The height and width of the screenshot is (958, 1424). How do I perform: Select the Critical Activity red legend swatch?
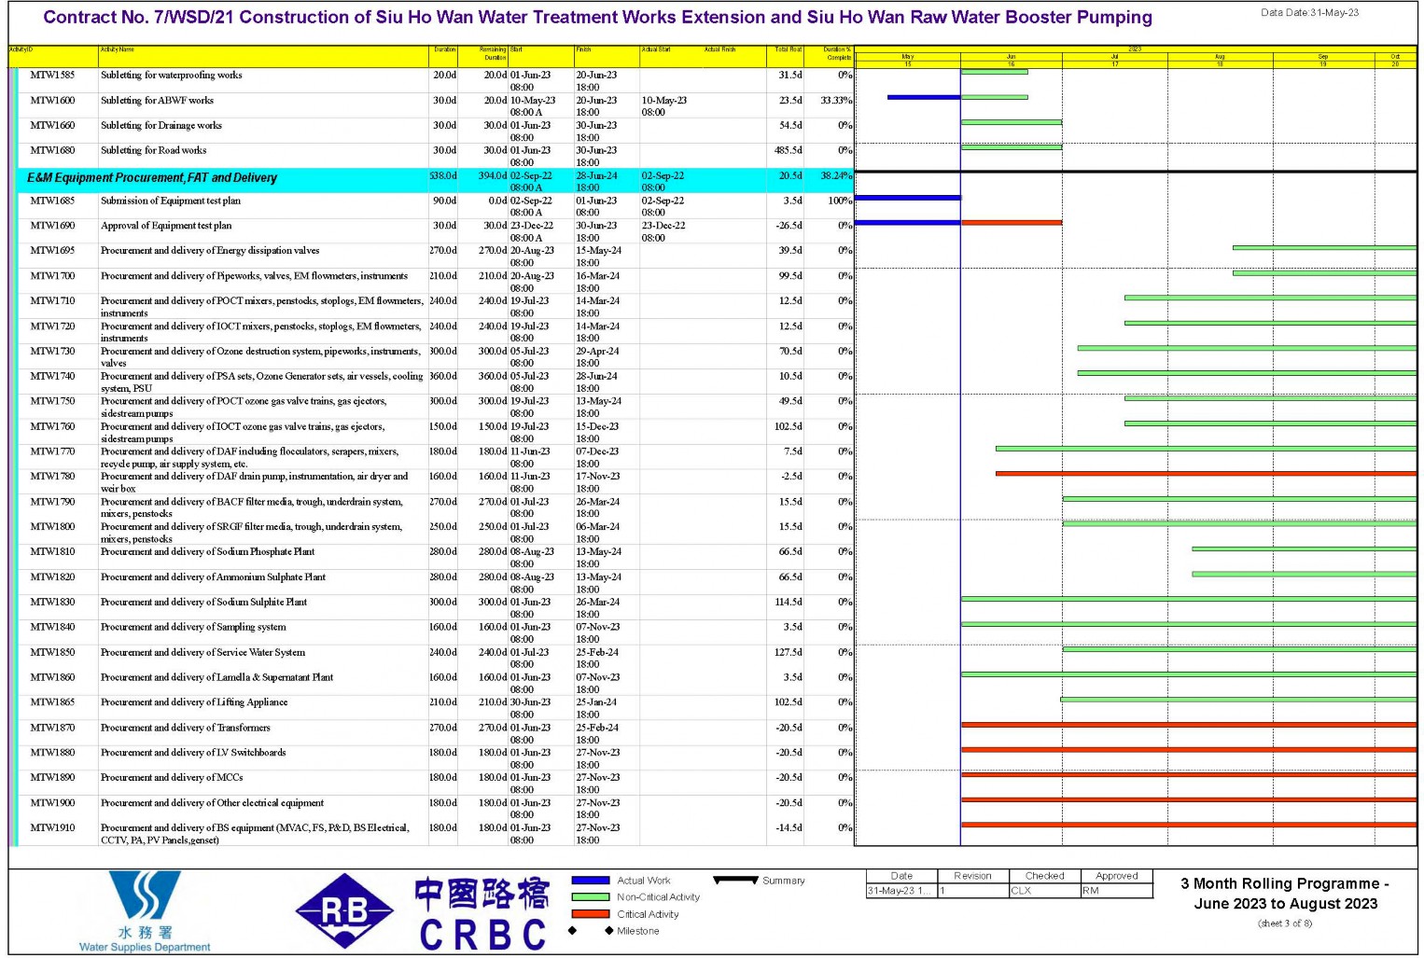click(x=590, y=914)
